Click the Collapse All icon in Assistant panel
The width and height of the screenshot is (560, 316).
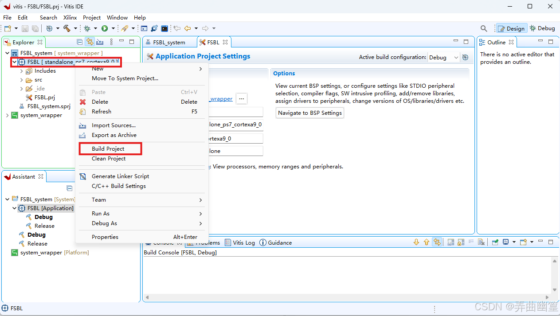[x=70, y=188]
